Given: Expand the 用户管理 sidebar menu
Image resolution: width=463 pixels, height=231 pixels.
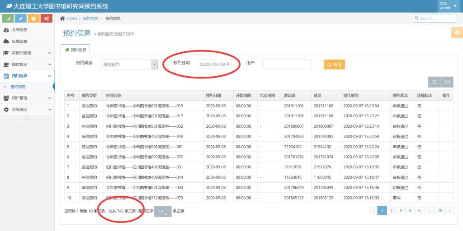Looking at the screenshot, I should tap(27, 98).
